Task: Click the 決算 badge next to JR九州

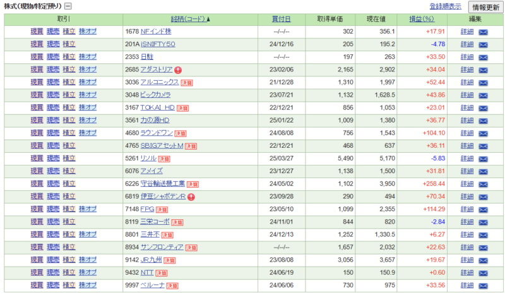Action: (169, 260)
